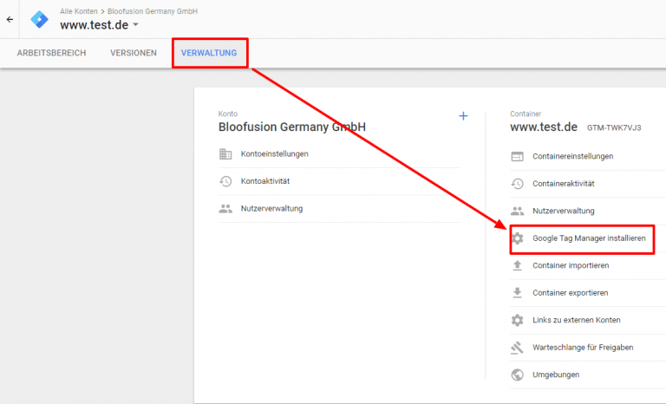This screenshot has height=404, width=666.
Task: Click the Bloofusion Germany GmbH account heading
Action: 292,127
